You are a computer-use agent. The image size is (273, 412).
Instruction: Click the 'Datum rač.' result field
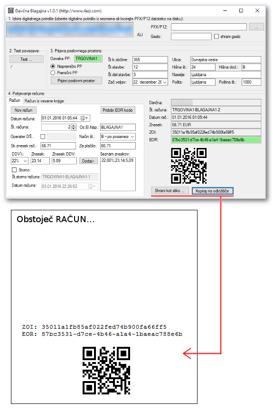click(216, 117)
